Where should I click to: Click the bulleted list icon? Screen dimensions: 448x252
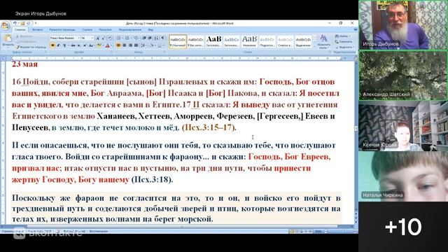coord(119,38)
